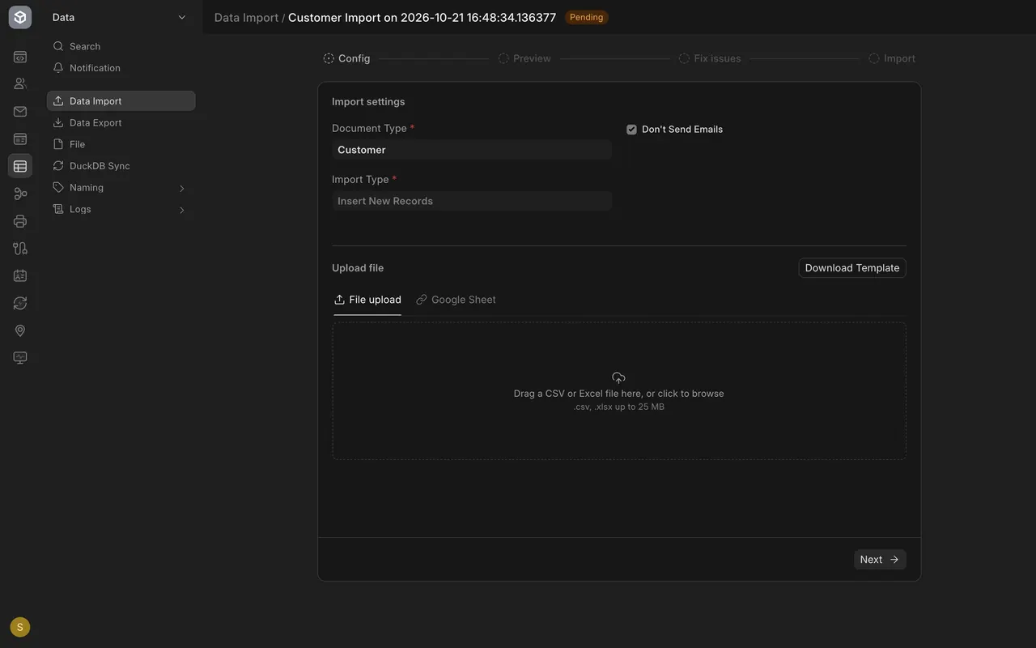This screenshot has width=1036, height=648.
Task: Select the data table module icon
Action: point(20,166)
